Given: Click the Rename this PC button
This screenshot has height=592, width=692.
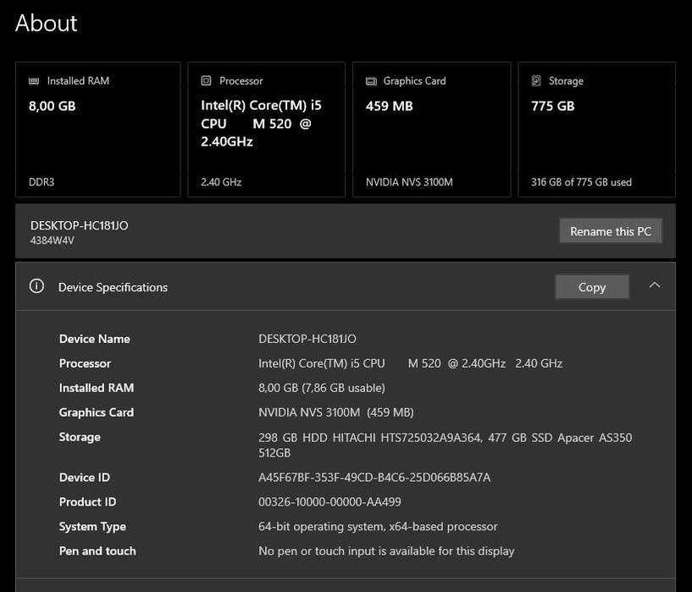Looking at the screenshot, I should tap(611, 231).
